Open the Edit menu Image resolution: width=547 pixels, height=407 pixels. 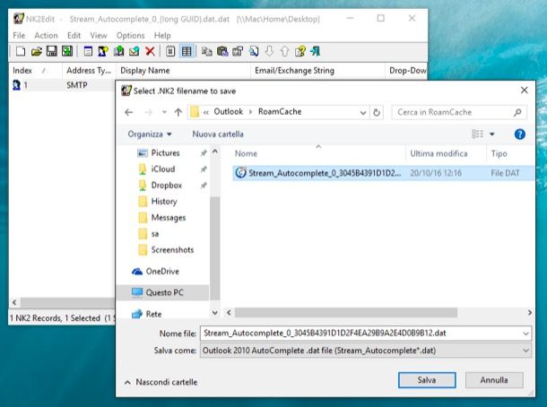click(x=74, y=36)
